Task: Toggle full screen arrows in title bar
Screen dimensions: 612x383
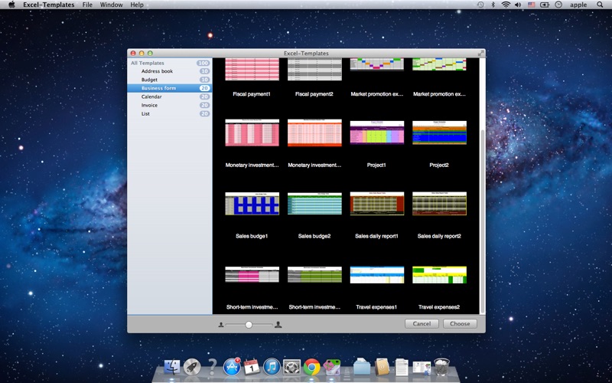Action: point(480,53)
